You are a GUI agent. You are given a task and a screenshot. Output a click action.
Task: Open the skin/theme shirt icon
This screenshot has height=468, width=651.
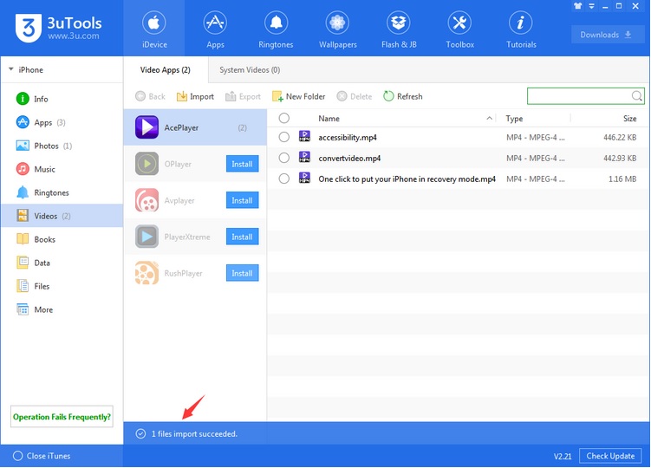(x=577, y=6)
